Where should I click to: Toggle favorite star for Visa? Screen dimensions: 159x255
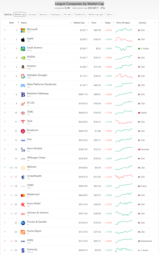[5, 140]
